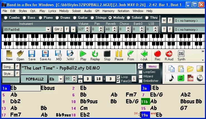Screen dimensions: 206x119
Task: Open the DXi Synth icon
Action: pyautogui.click(x=181, y=54)
